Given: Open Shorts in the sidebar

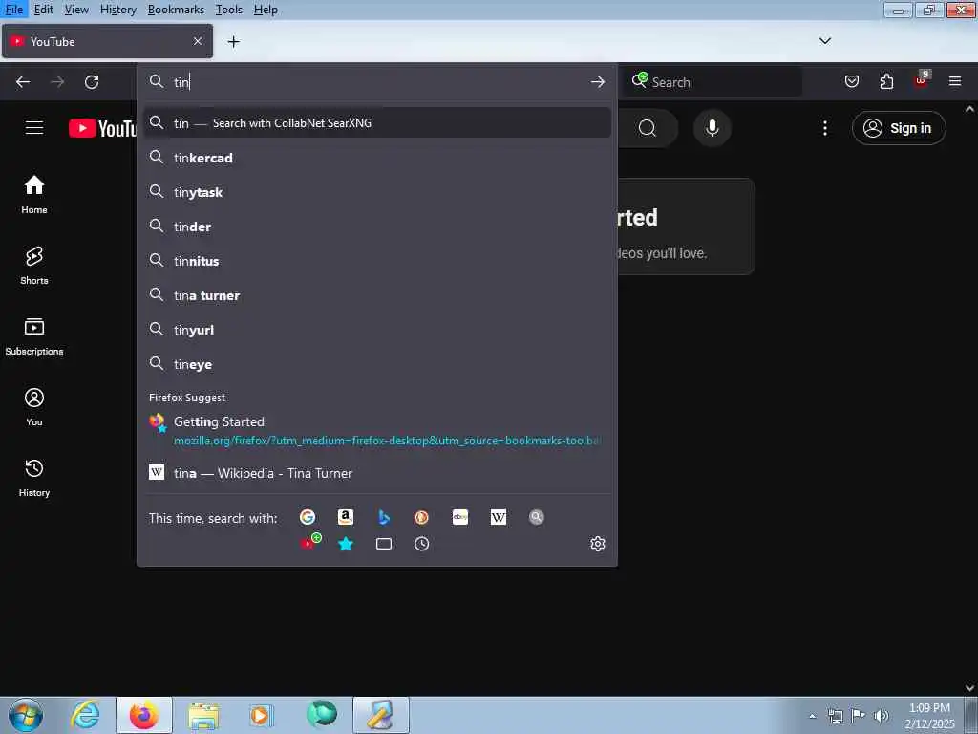Looking at the screenshot, I should 34,266.
